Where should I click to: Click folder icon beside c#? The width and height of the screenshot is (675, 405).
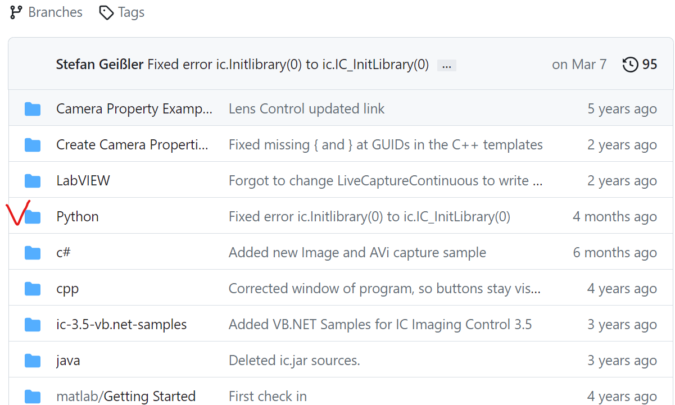[33, 253]
